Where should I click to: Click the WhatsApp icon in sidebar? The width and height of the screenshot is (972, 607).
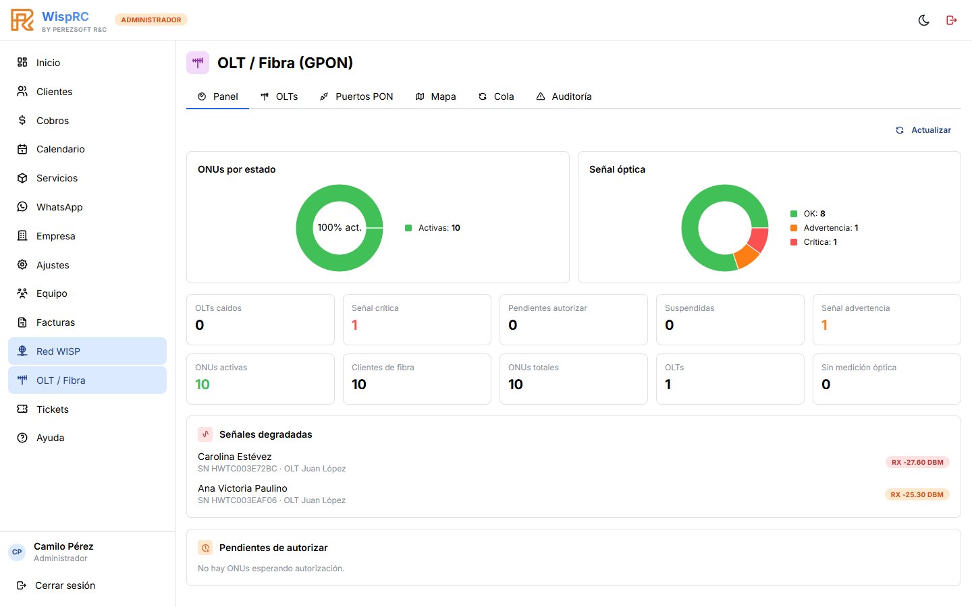coord(22,207)
